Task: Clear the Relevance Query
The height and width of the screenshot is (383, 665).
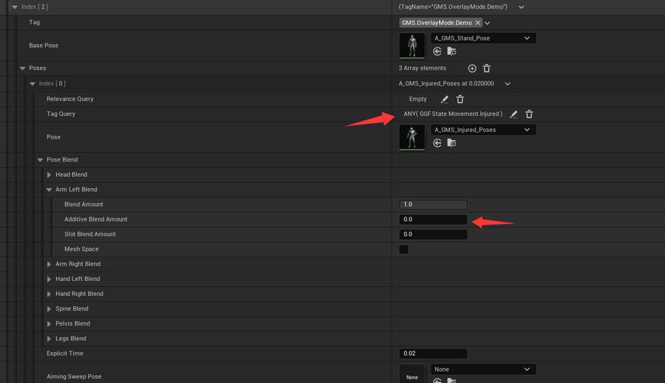Action: point(460,99)
